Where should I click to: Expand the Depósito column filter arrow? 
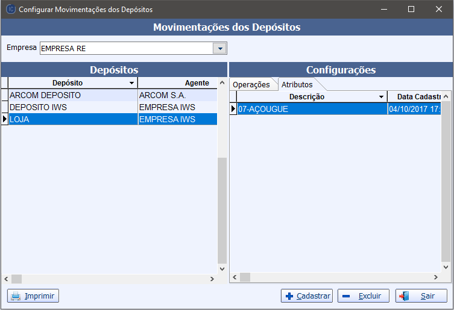click(x=132, y=83)
